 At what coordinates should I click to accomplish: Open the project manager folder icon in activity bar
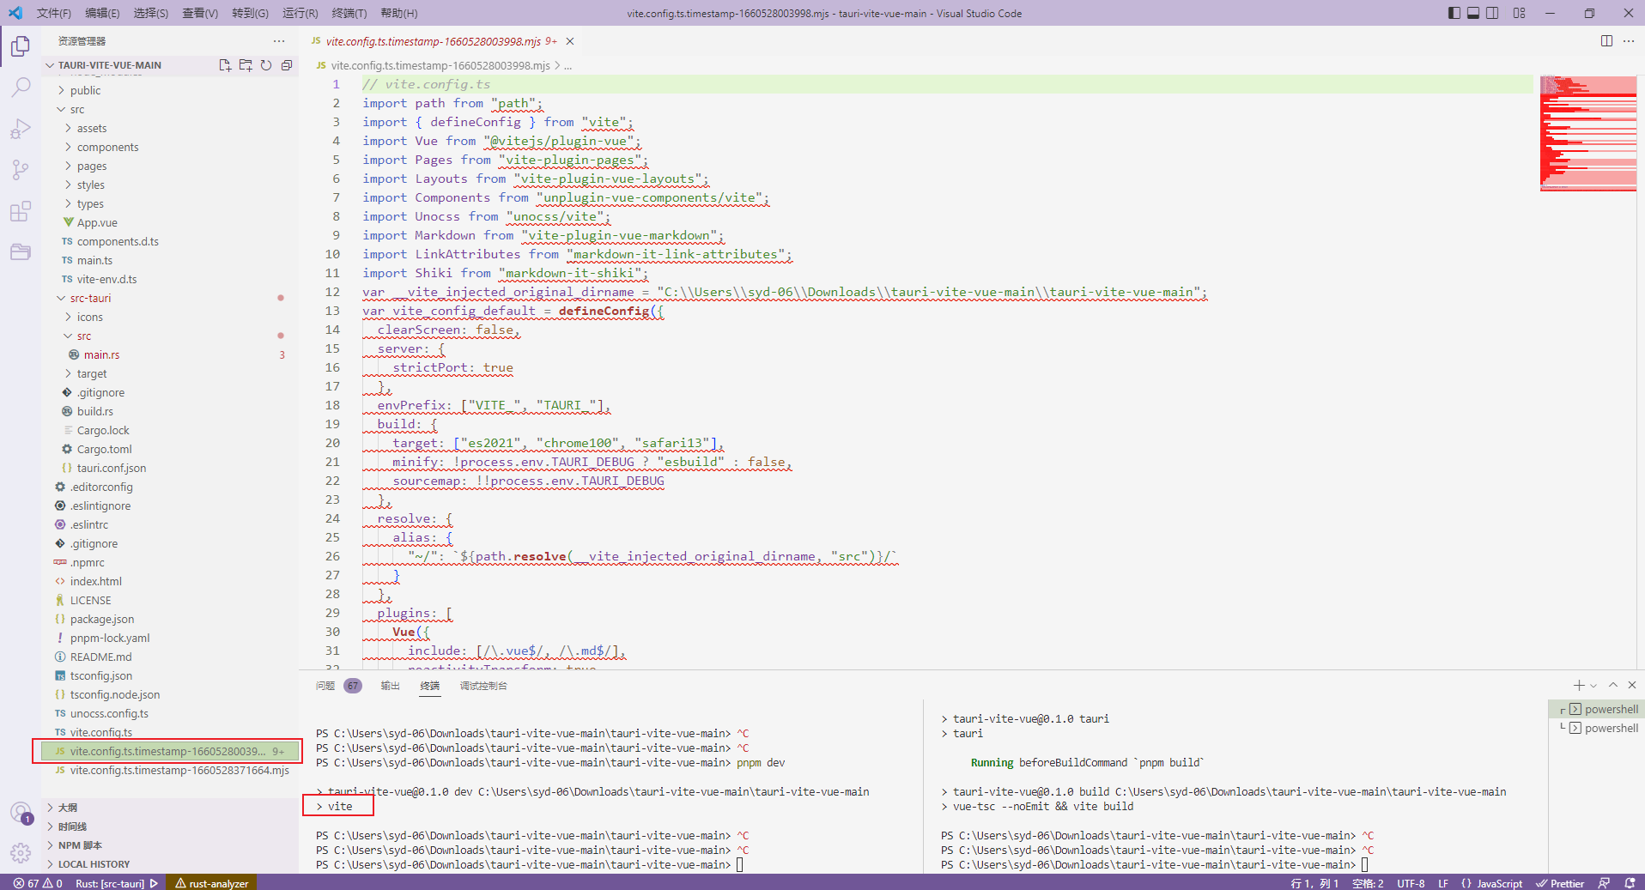[21, 251]
